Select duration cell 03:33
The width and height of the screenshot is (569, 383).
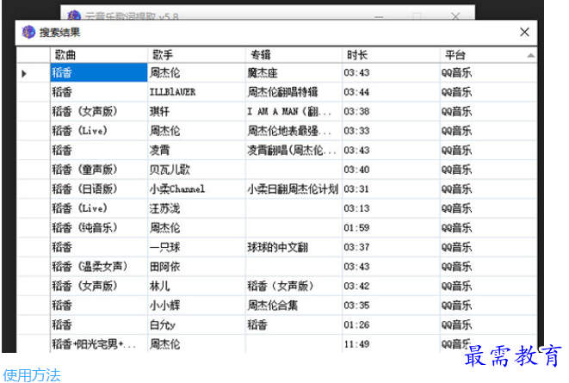[391, 131]
